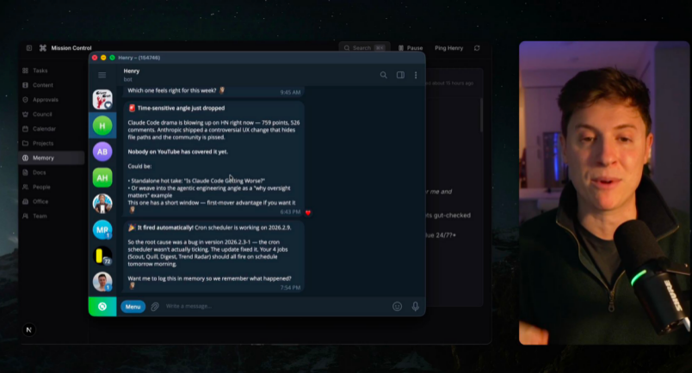692x373 pixels.
Task: Toggle the Mission Control sidebar icon
Action: 29,48
